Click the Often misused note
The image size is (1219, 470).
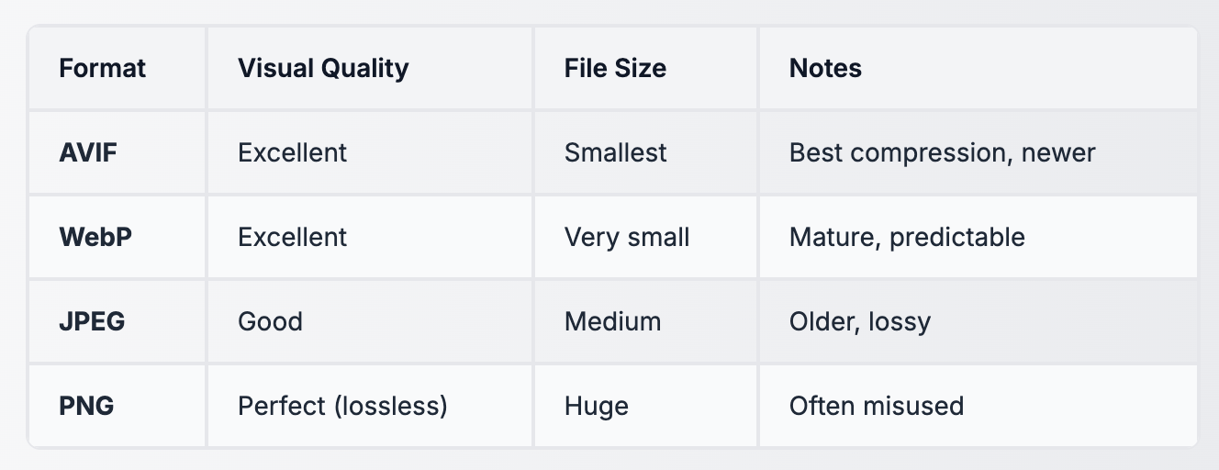click(x=876, y=406)
